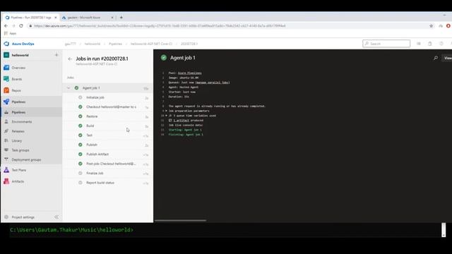Open Repos in the sidebar
This screenshot has height=254, width=452.
[x=16, y=90]
